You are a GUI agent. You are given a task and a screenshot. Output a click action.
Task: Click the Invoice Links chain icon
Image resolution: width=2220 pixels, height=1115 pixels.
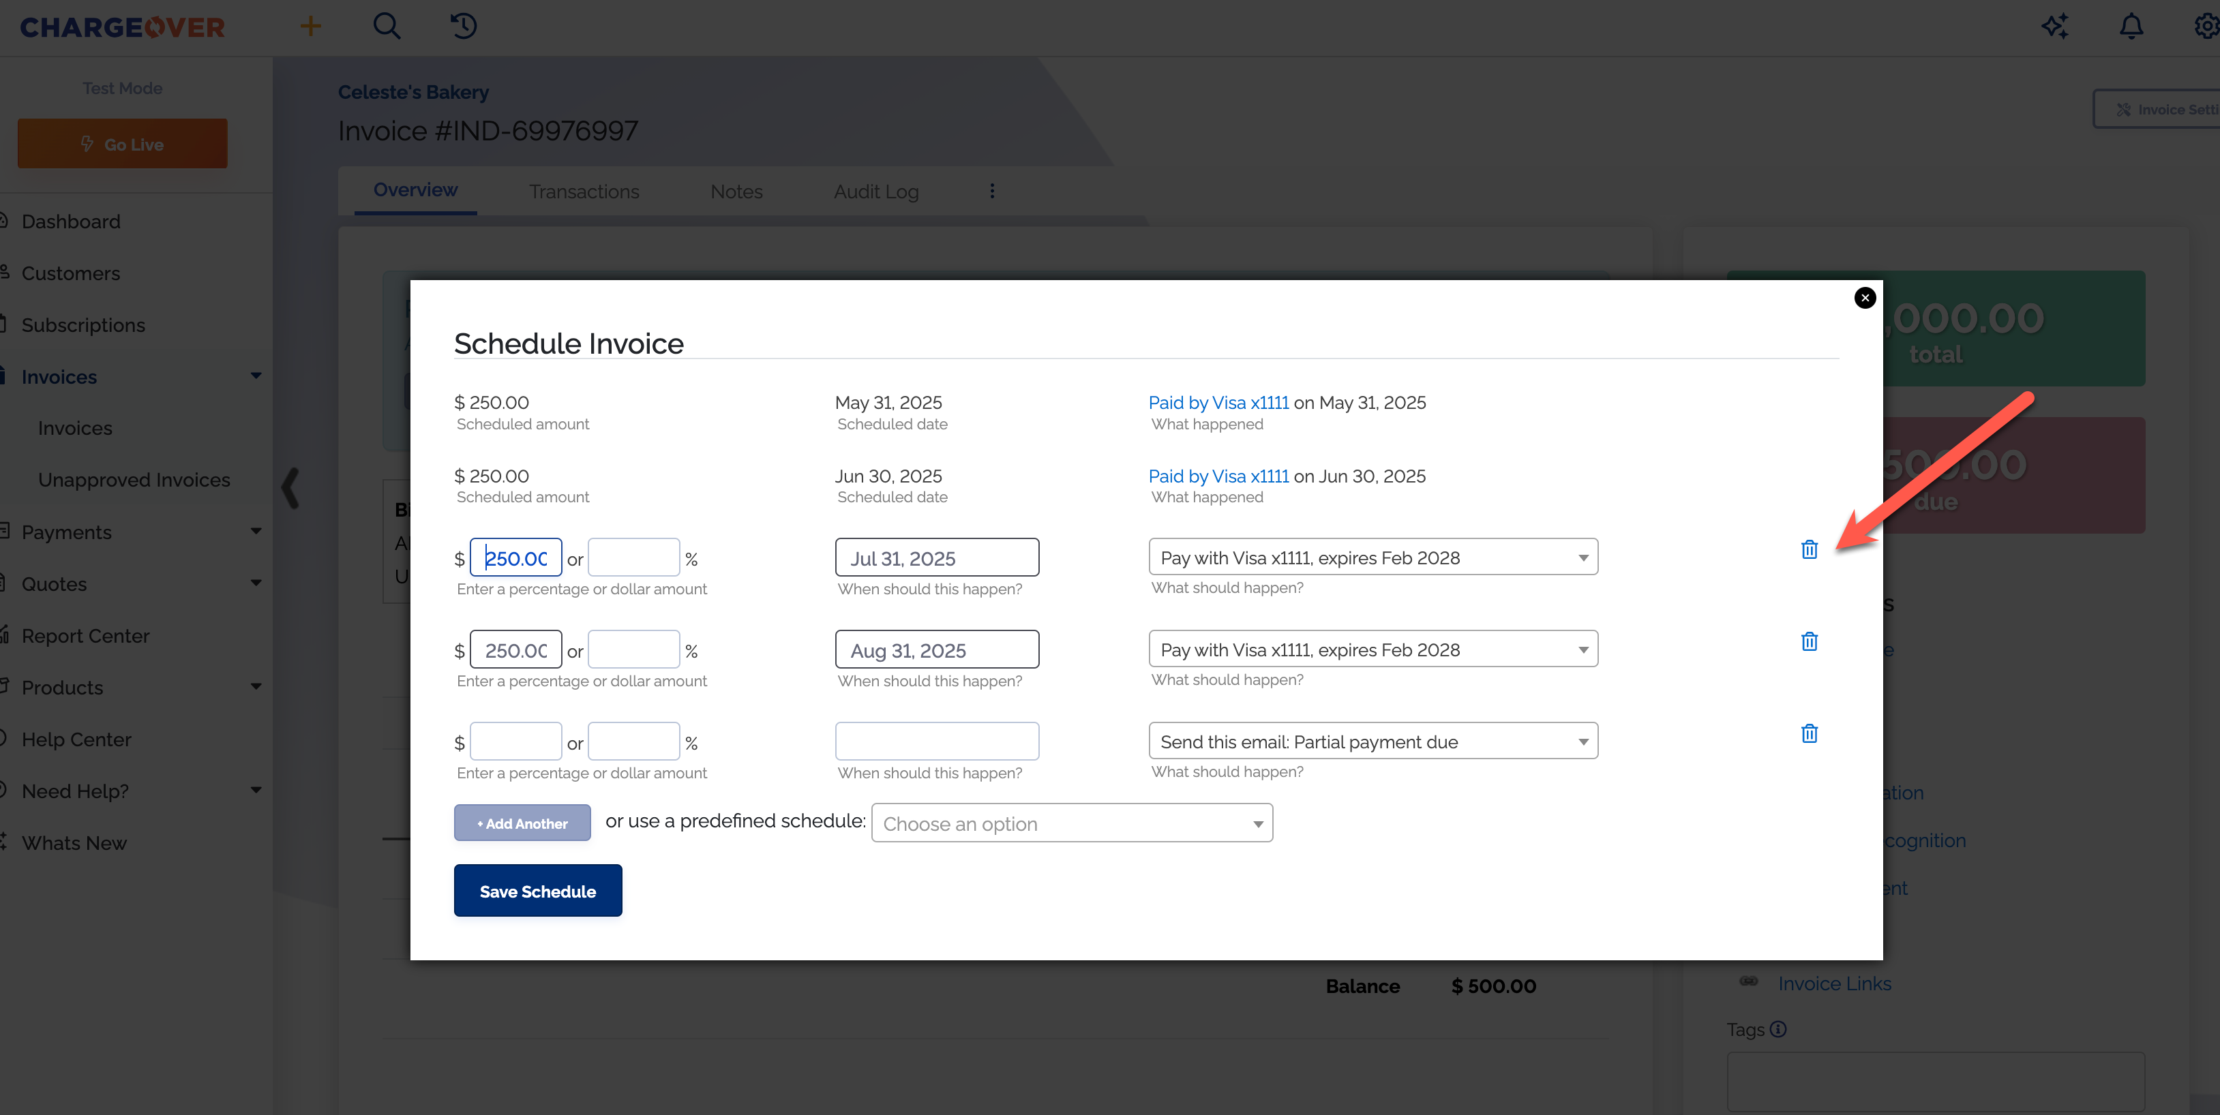1749,981
